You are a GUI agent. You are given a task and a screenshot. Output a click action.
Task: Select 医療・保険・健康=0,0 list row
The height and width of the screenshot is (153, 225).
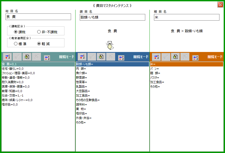(38, 87)
